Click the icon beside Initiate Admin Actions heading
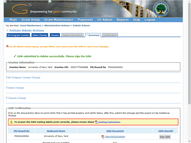The width and height of the screenshot is (191, 143). pos(7,30)
